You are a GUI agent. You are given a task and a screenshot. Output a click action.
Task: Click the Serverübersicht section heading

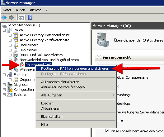tap(116, 57)
